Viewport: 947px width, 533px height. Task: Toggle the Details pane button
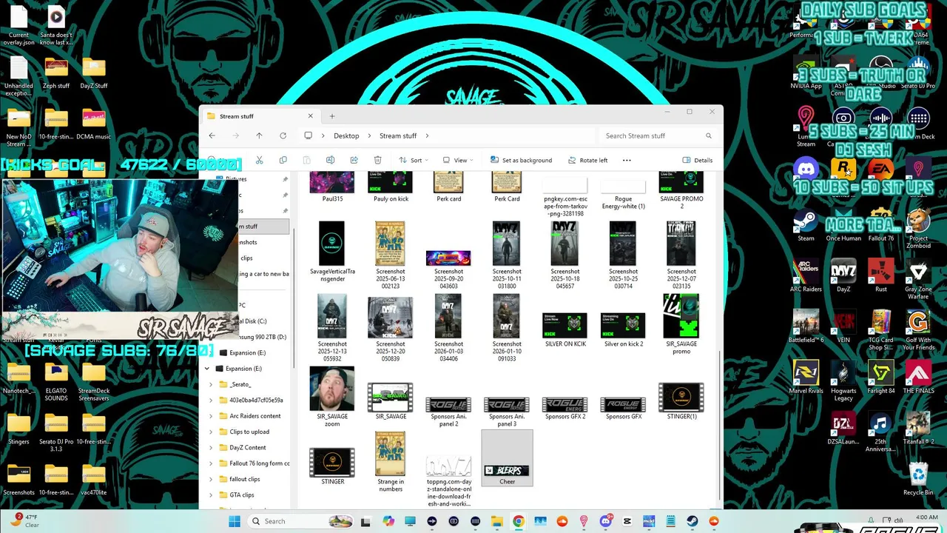click(697, 160)
